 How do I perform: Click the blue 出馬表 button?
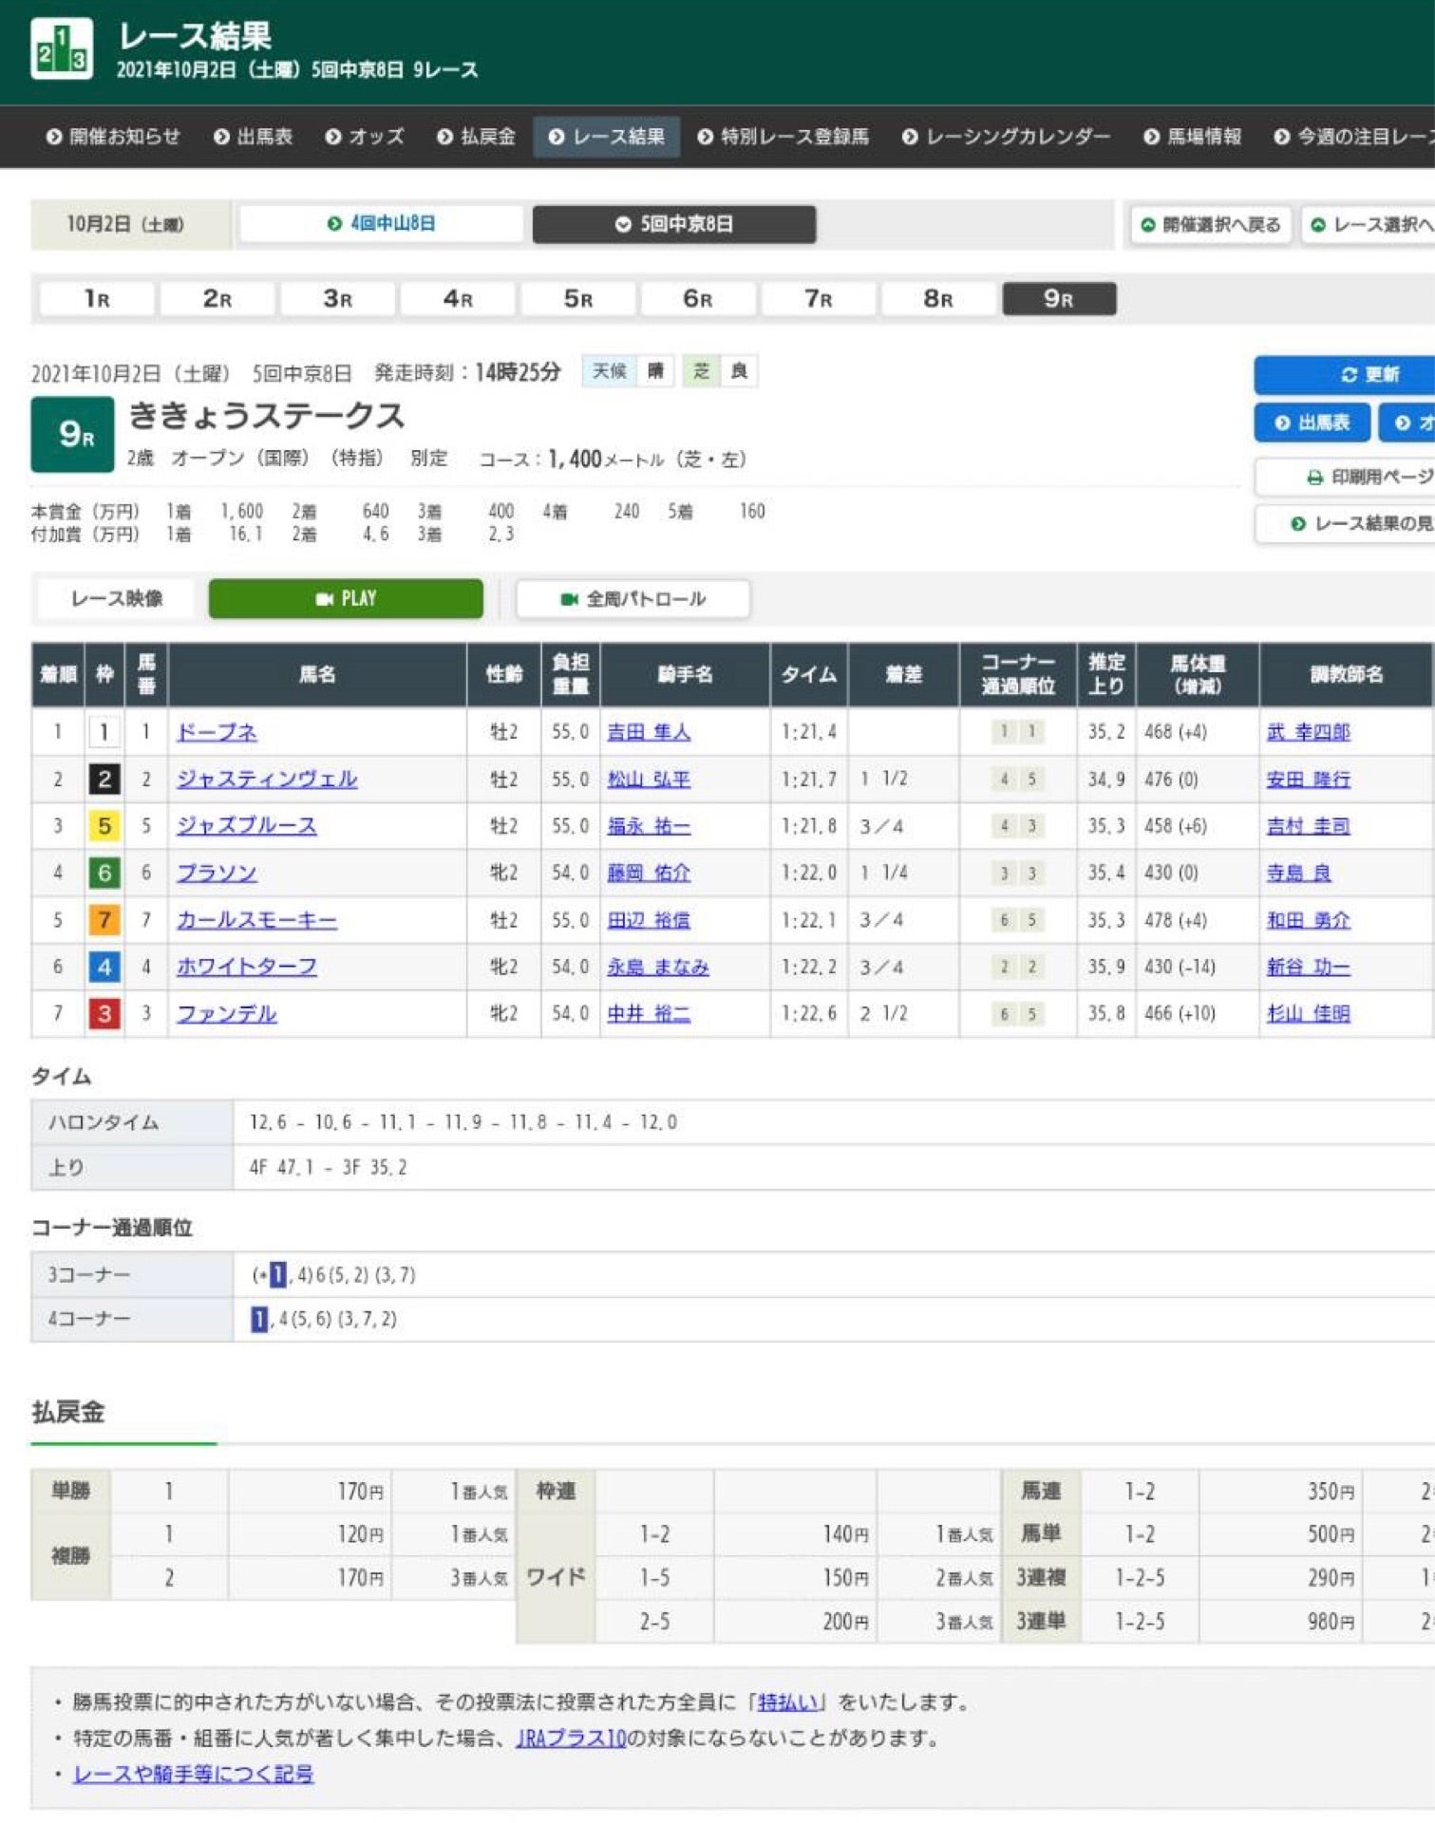click(1312, 423)
